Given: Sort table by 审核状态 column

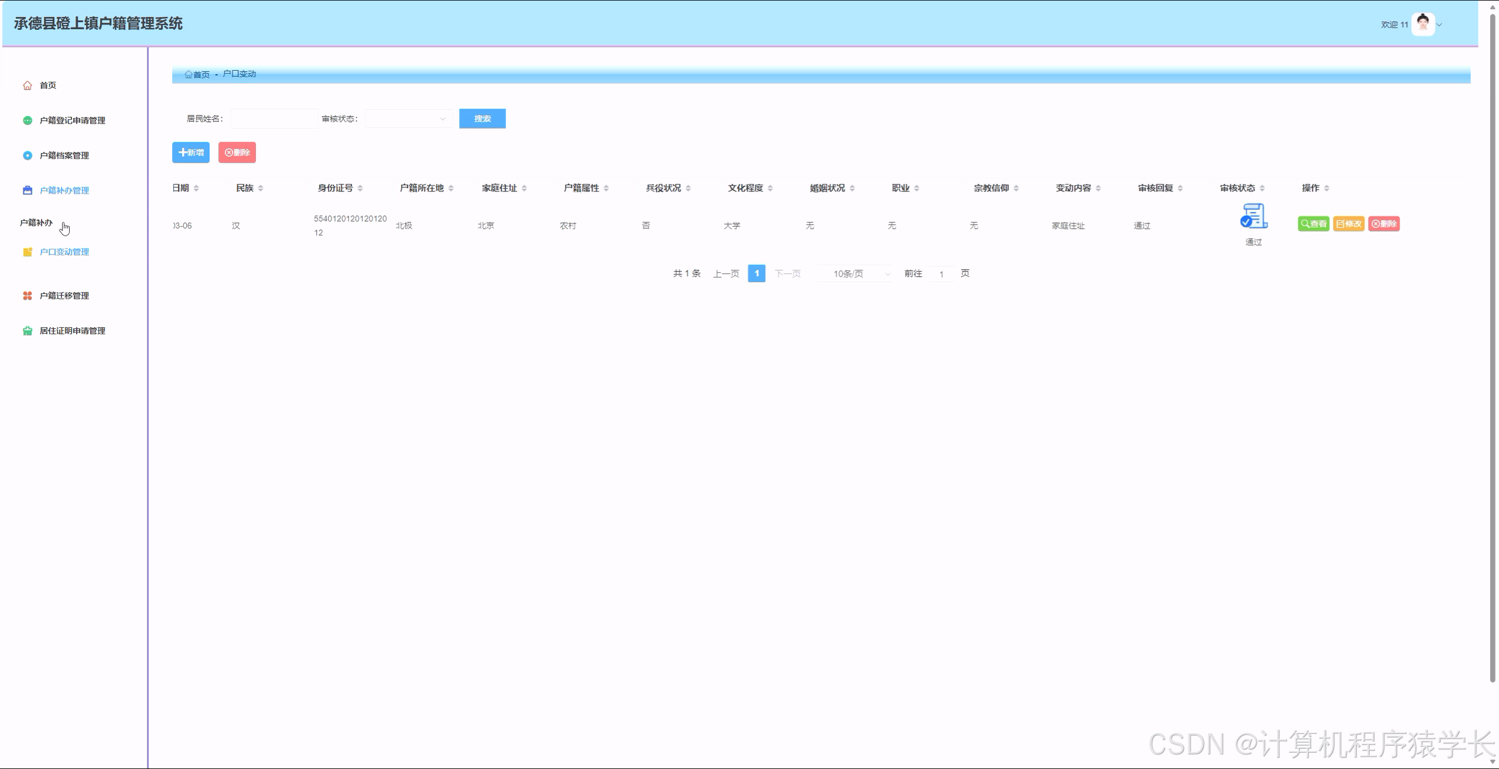Looking at the screenshot, I should click(x=1262, y=188).
